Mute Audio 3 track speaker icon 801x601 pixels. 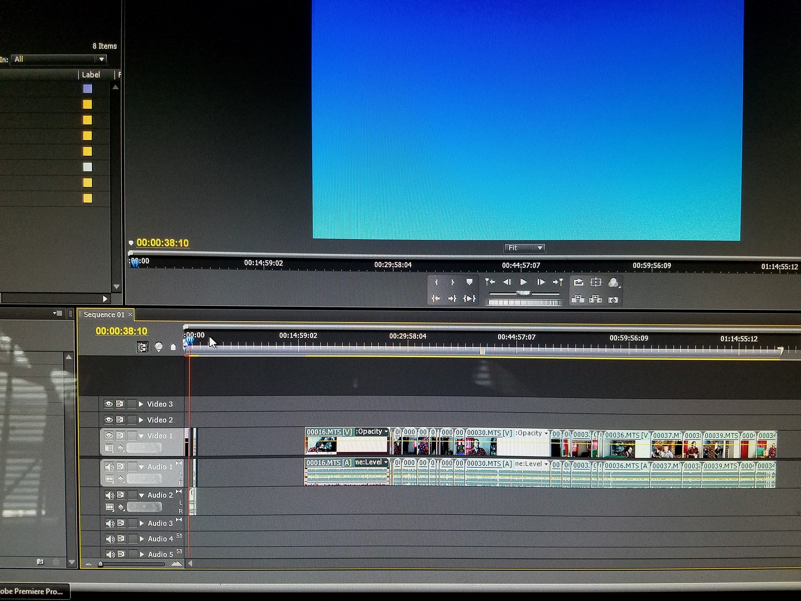point(110,523)
